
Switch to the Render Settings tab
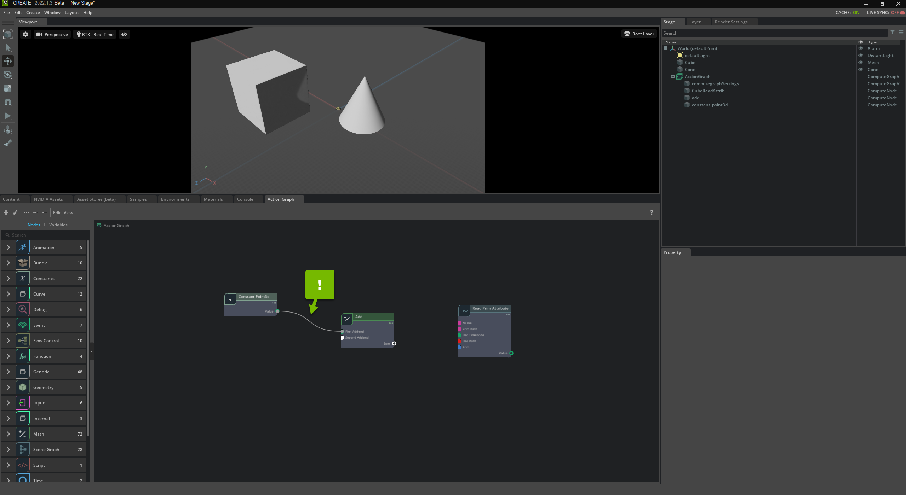pyautogui.click(x=731, y=22)
